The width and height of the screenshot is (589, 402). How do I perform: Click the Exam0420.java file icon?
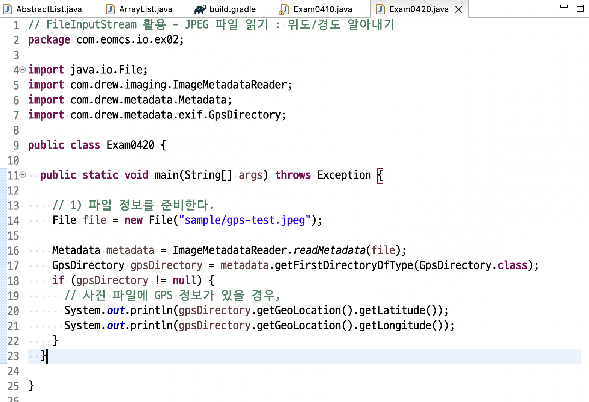coord(381,9)
